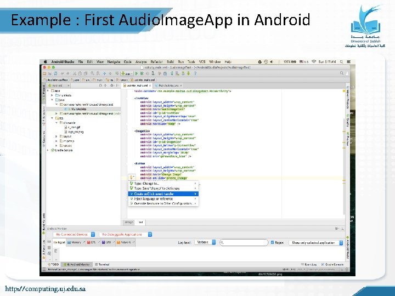Click the intention lightbulb in the editor
Viewport: 395px width, 296px height.
pyautogui.click(x=131, y=177)
